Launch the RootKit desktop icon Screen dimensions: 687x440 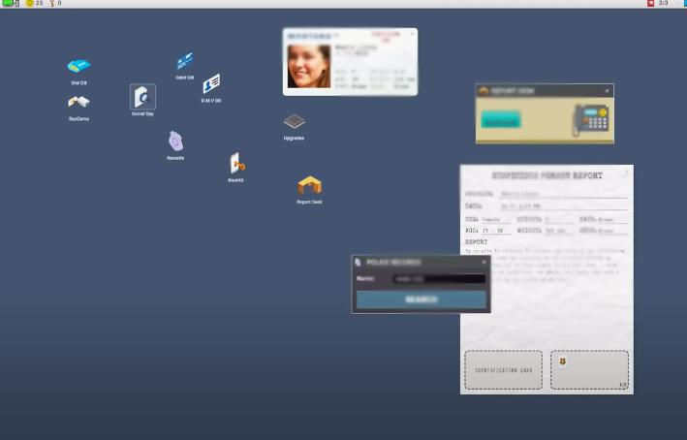pos(236,167)
